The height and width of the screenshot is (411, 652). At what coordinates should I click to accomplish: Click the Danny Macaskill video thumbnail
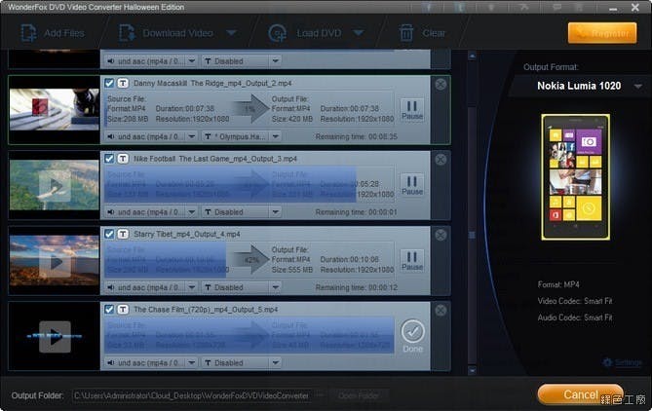tap(54, 110)
